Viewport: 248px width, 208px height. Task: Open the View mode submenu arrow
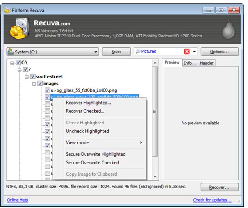[x=141, y=142]
